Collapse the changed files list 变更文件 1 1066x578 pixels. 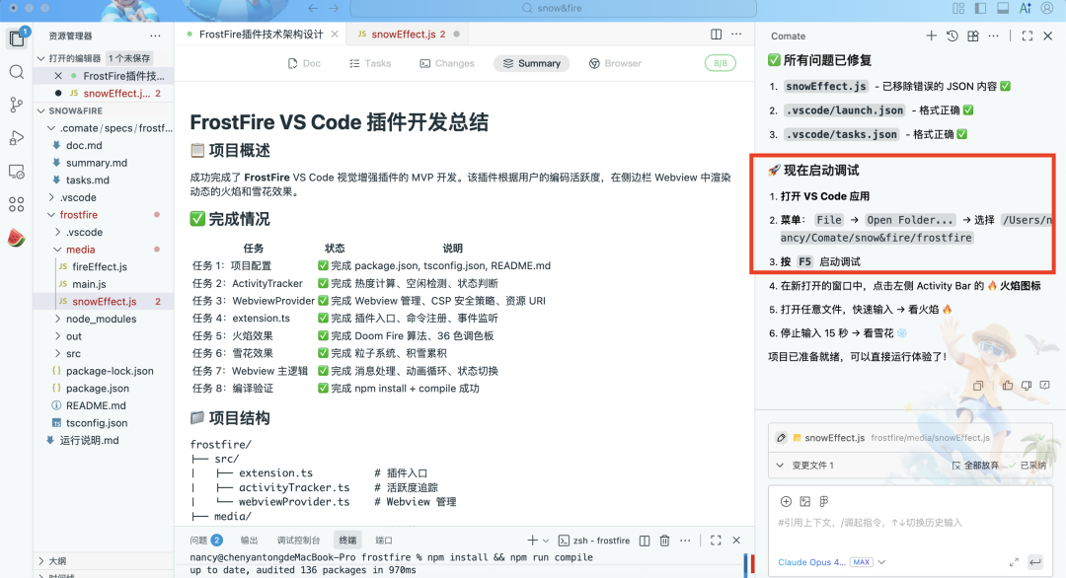coord(780,466)
